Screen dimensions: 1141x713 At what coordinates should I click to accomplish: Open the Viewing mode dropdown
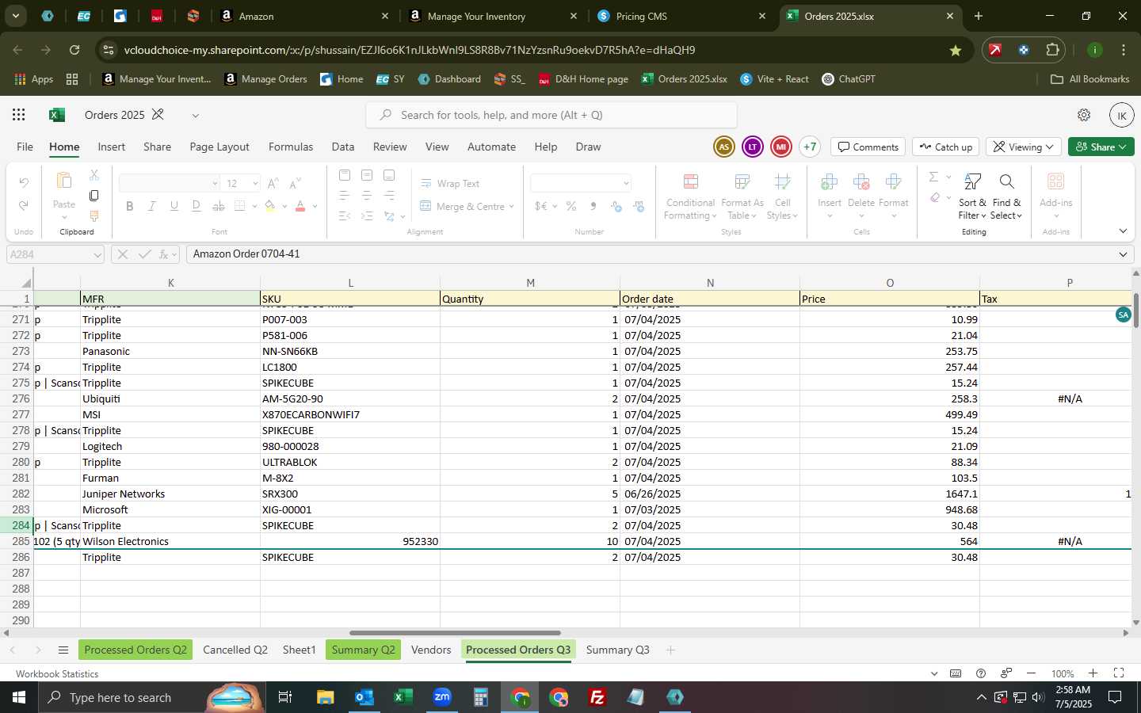pyautogui.click(x=1024, y=147)
